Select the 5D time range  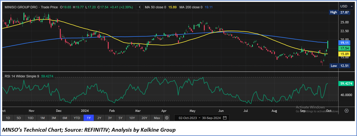(x=19, y=118)
